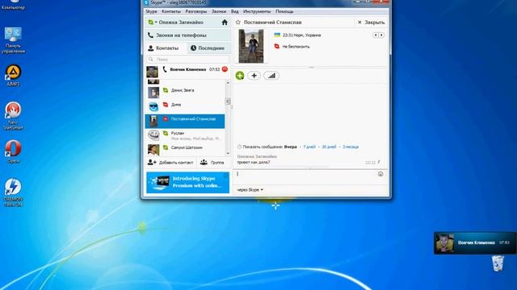Show messages from 3 месяца
The image size is (517, 290).
[x=351, y=147]
